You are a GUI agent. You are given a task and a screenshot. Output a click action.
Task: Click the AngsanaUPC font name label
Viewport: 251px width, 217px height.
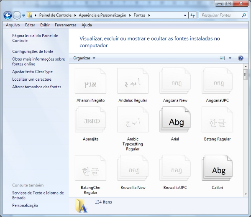(217, 100)
